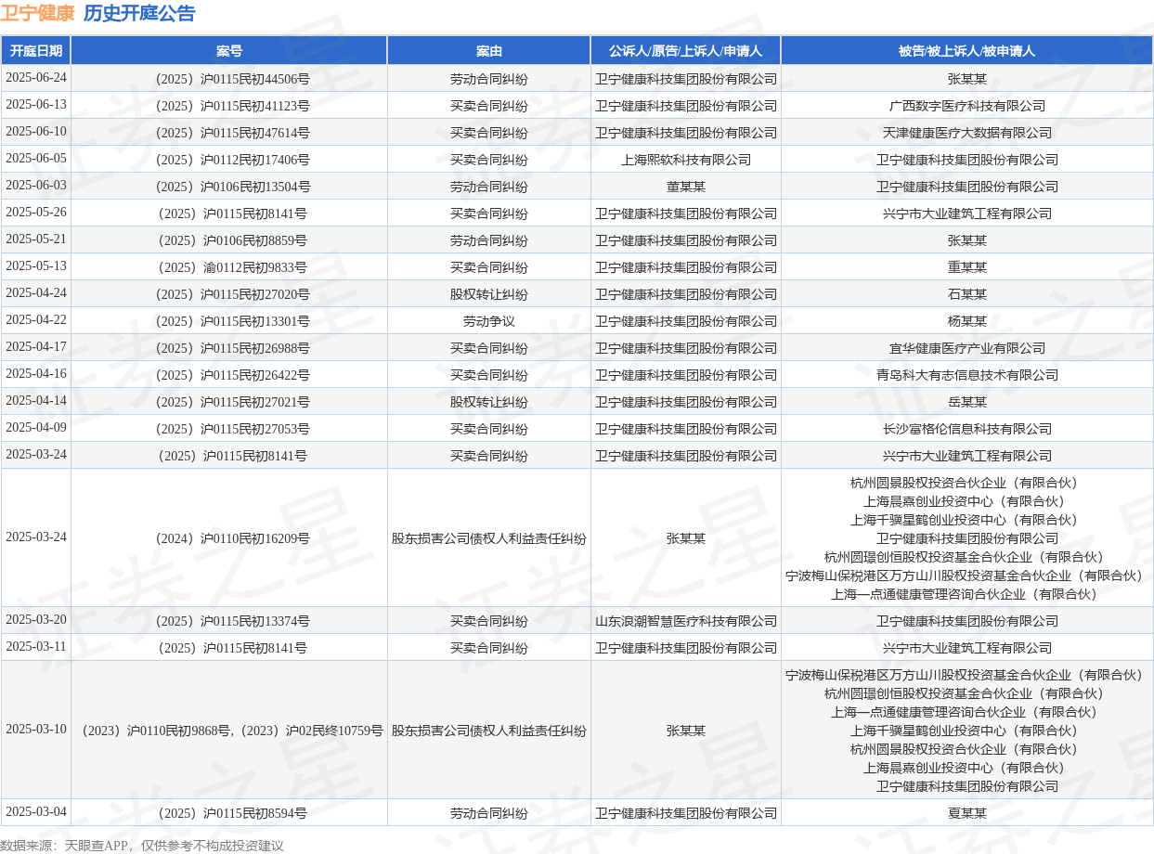Click the 历史开庭公告 heading

139,13
